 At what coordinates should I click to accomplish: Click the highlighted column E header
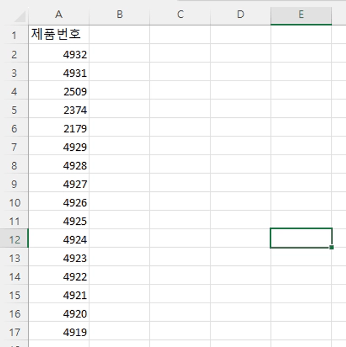tap(301, 15)
